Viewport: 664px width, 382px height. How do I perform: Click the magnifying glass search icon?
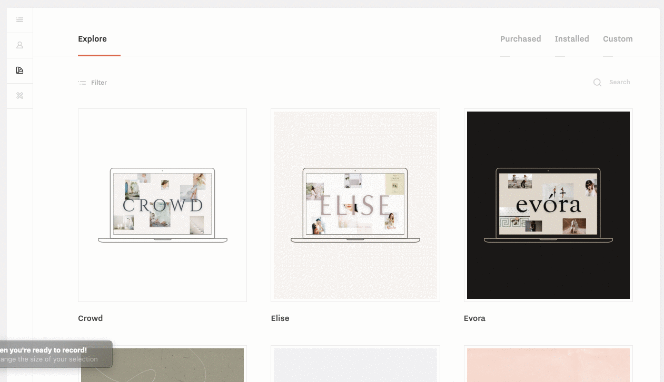pos(597,83)
